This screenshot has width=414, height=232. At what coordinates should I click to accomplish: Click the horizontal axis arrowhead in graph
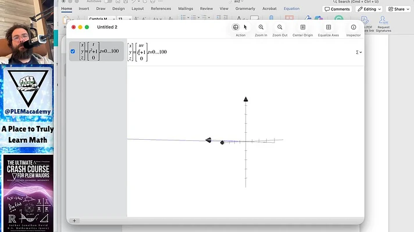tap(208, 140)
